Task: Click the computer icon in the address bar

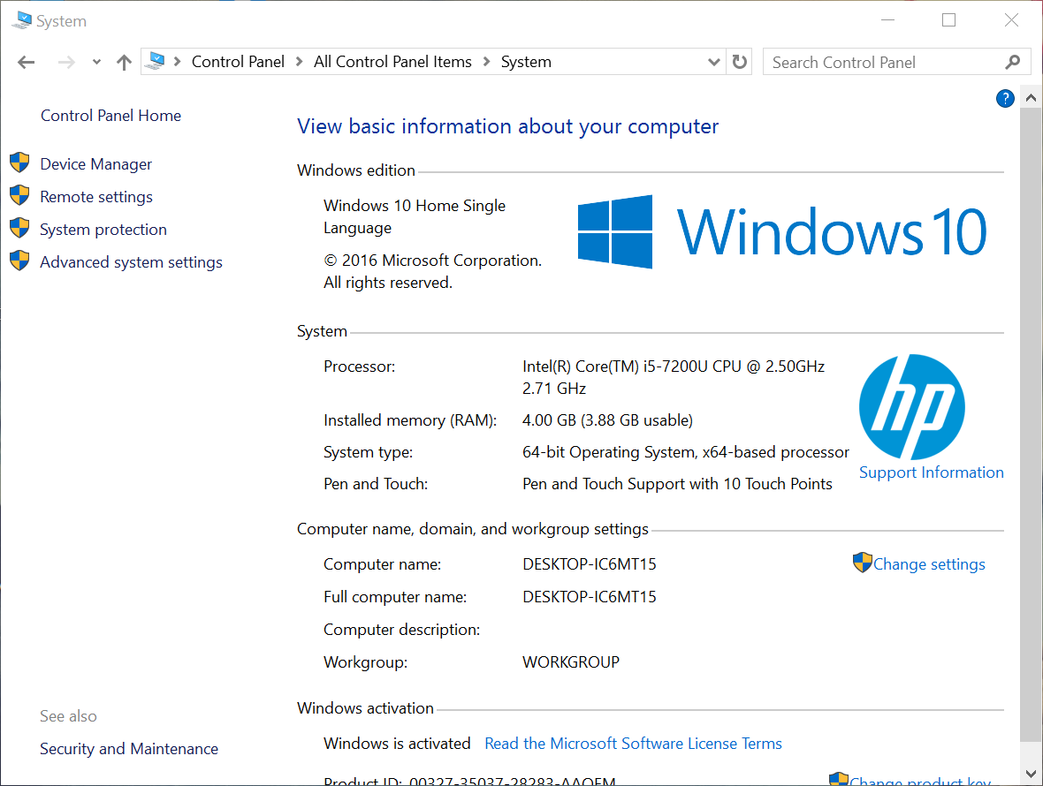Action: coord(155,61)
